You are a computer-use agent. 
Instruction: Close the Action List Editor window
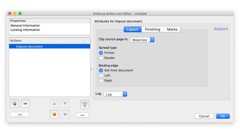point(10,14)
